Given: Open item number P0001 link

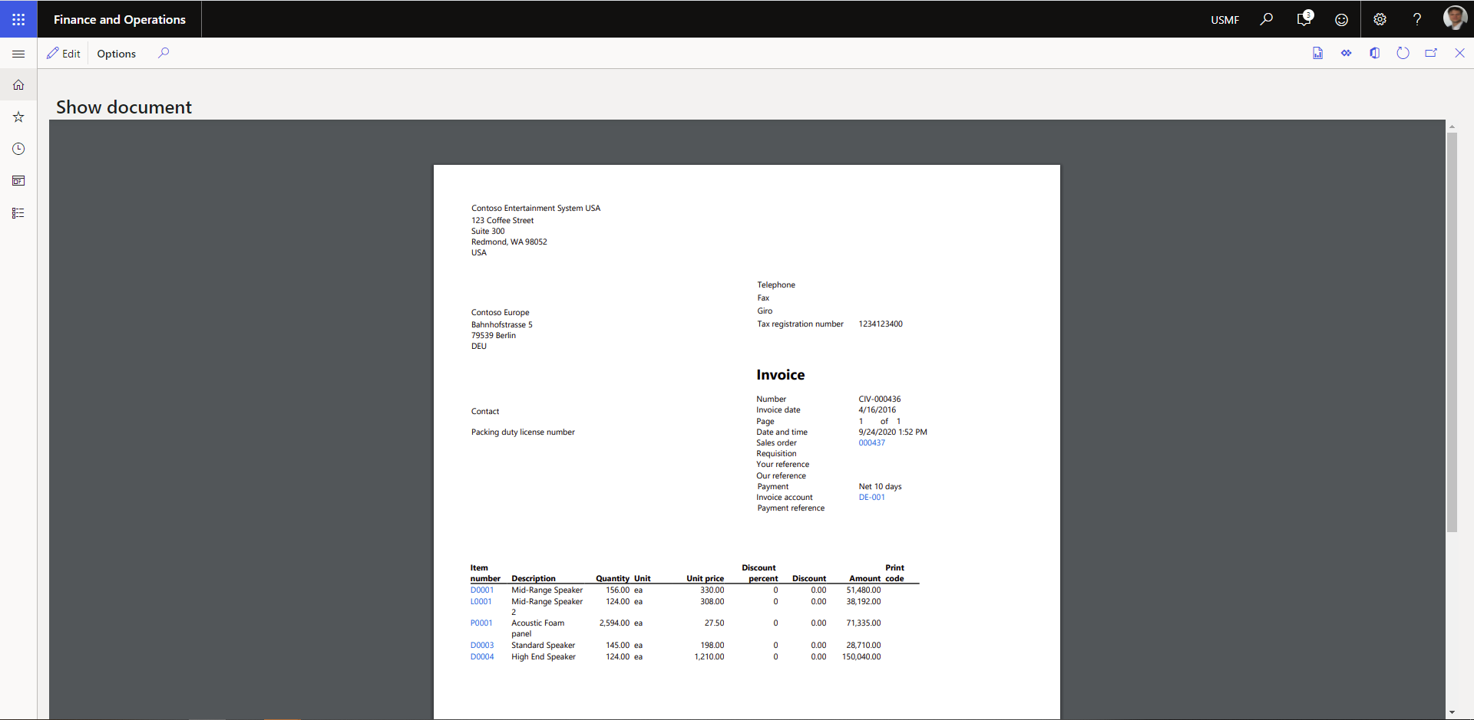Looking at the screenshot, I should click(481, 623).
